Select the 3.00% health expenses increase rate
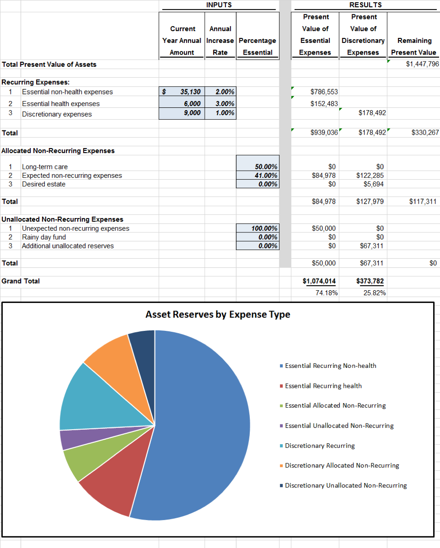Image resolution: width=440 pixels, height=548 pixels. coord(220,103)
